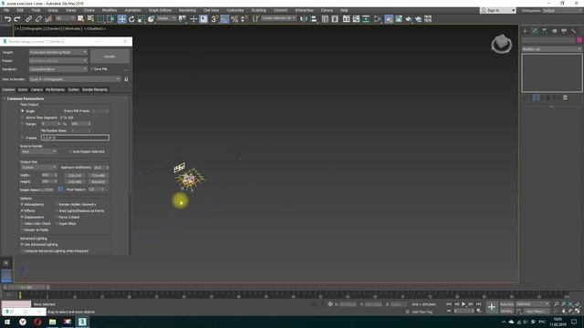Click the Undo arrow in main toolbar
This screenshot has width=584, height=328.
(7, 19)
